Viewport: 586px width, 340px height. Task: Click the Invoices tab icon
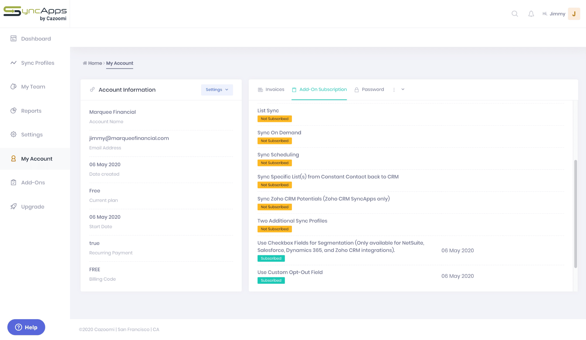[x=260, y=90]
